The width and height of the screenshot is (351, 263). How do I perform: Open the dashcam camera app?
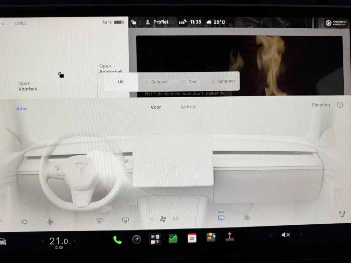[137, 239]
